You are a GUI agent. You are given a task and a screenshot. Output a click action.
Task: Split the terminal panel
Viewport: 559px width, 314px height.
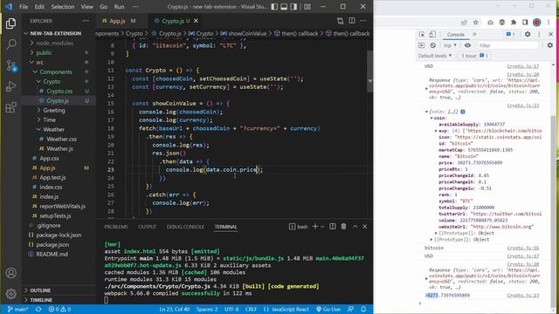pyautogui.click(x=332, y=227)
